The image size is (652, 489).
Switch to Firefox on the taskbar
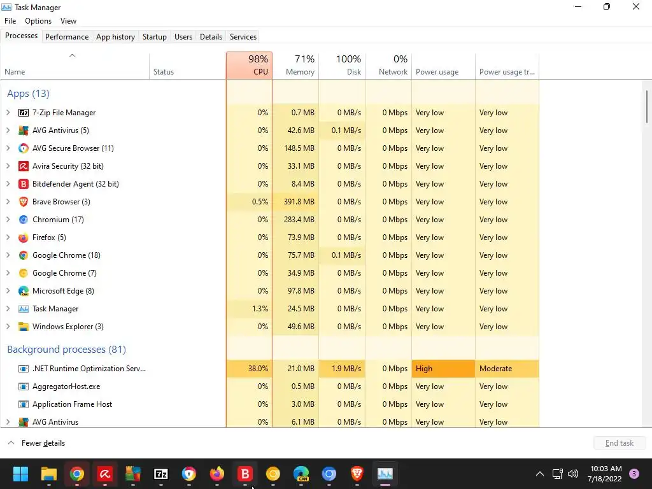[216, 474]
